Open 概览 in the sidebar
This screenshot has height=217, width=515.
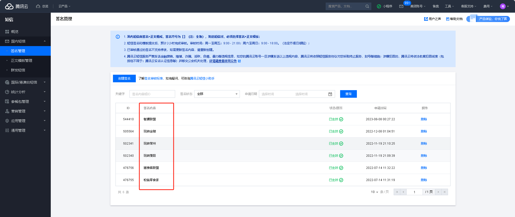[25, 32]
